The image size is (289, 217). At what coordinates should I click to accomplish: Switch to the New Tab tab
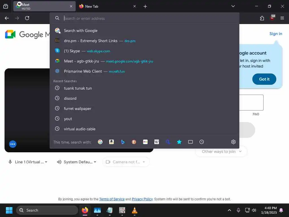point(108,6)
